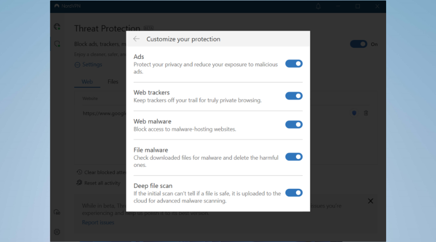Dismiss the beta notice with X
The height and width of the screenshot is (242, 436).
click(x=371, y=201)
